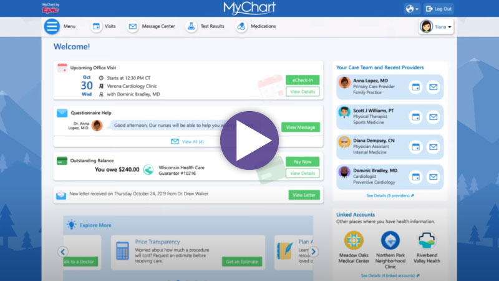Click the Pay Now button
Image resolution: width=499 pixels, height=281 pixels.
(x=303, y=162)
